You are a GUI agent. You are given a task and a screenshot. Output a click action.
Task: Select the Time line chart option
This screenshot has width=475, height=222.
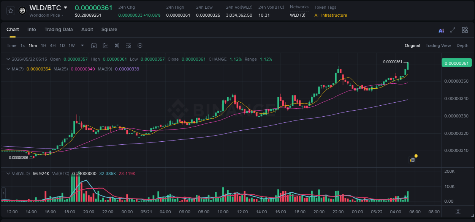[x=11, y=45]
